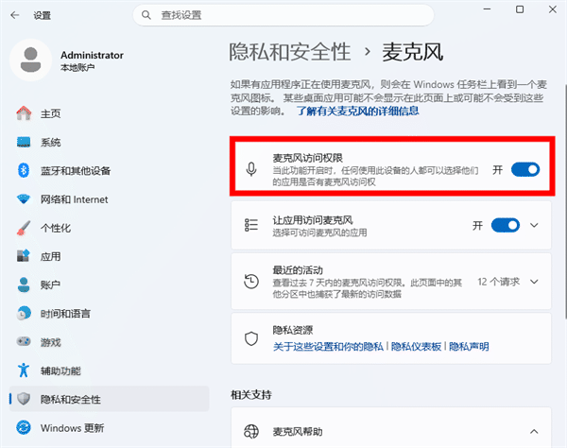Click the 应用 apps icon

click(x=24, y=256)
